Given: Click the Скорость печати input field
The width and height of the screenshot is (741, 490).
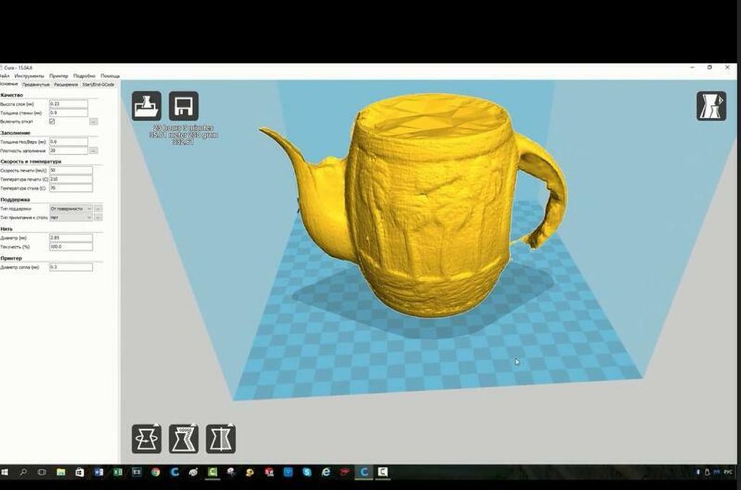Looking at the screenshot, I should click(x=71, y=170).
